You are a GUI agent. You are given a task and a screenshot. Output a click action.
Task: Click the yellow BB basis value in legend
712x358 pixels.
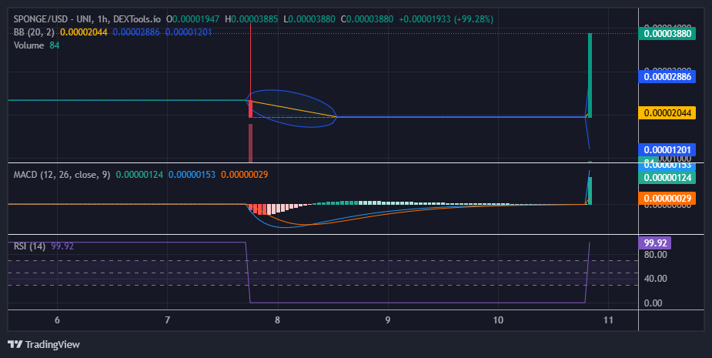coord(84,32)
